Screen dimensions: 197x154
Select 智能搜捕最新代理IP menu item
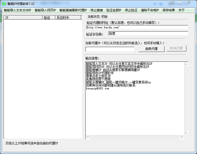(x=73, y=10)
